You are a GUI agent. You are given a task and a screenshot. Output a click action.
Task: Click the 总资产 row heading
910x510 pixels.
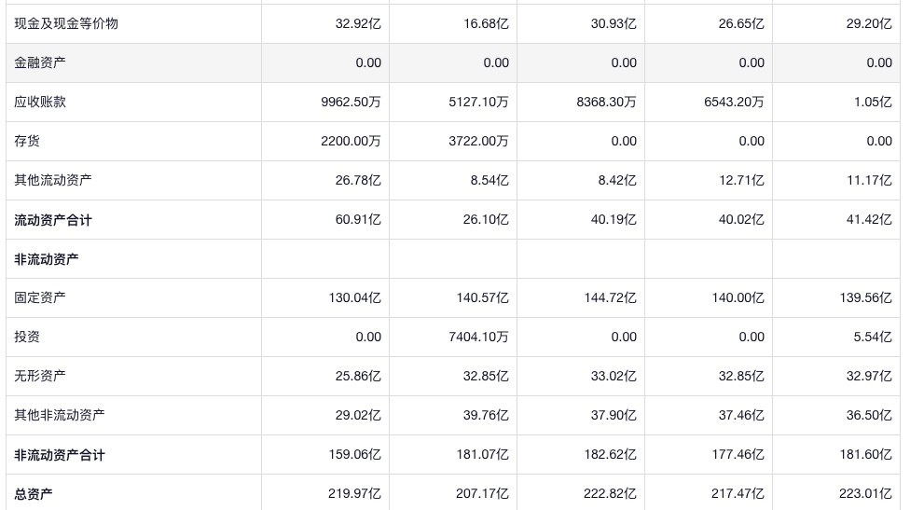pos(34,494)
